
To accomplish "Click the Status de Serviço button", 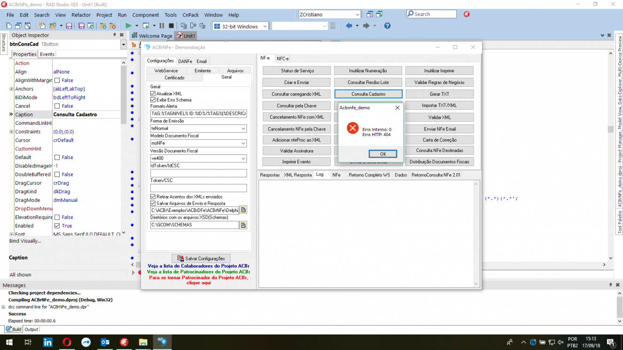I will point(297,71).
